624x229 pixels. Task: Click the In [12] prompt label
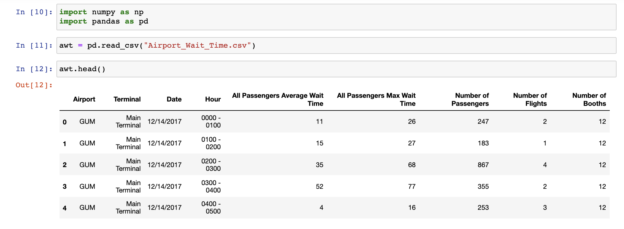tap(34, 69)
